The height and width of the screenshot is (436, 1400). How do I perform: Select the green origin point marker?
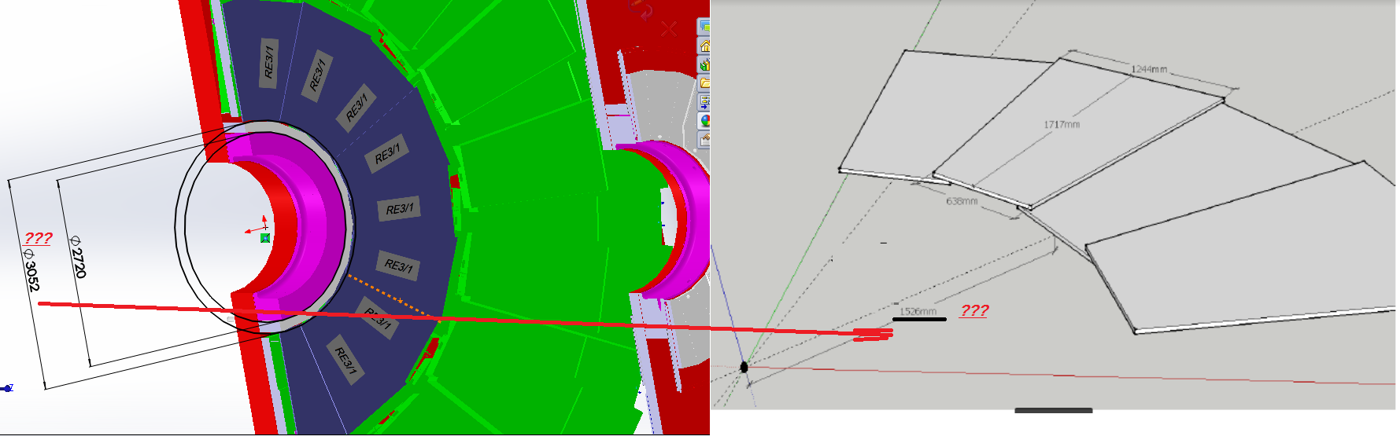[x=265, y=238]
